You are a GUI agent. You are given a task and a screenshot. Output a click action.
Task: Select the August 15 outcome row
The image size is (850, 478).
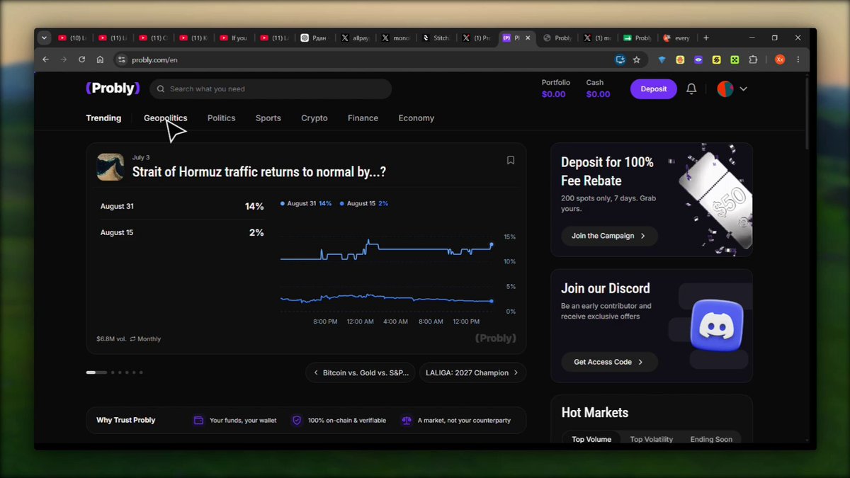click(182, 232)
